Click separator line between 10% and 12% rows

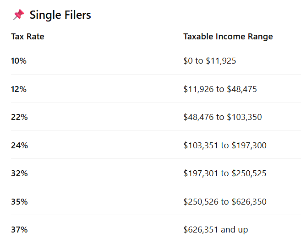click(156, 74)
